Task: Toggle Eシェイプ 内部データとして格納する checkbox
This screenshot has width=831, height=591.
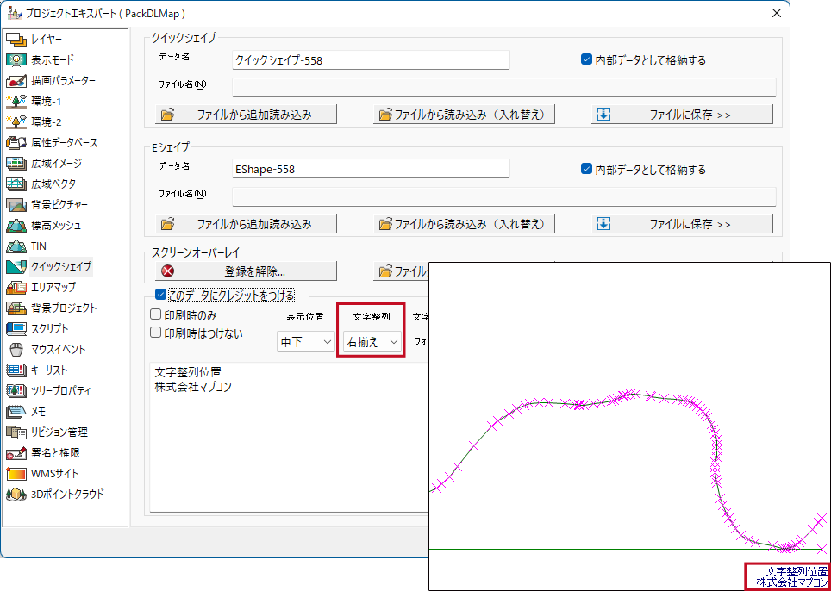Action: pos(586,170)
